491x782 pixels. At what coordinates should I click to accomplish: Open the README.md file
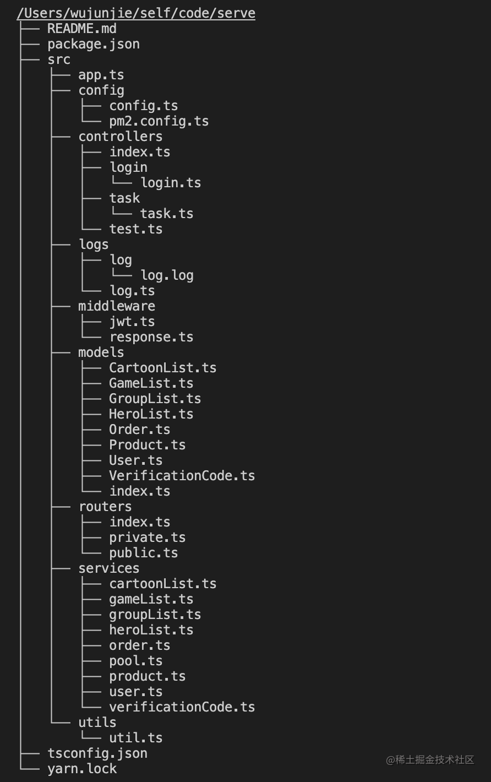pos(82,29)
